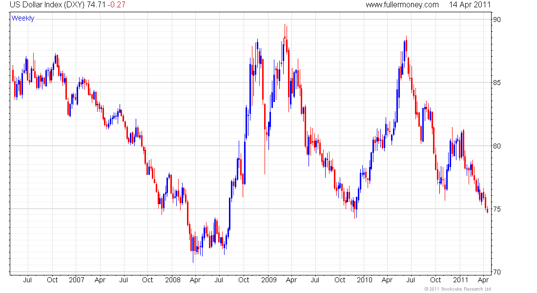This screenshot has height=293, width=537.
Task: Click the current value 74.71
Action: coord(96,5)
